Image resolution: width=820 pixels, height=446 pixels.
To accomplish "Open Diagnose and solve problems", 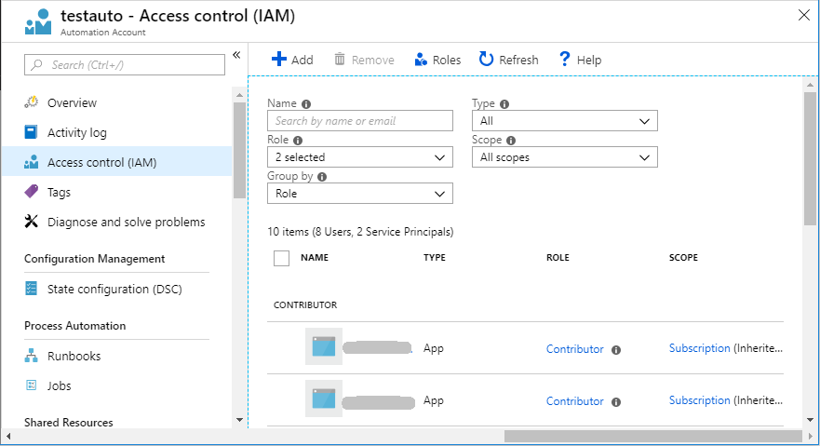I will coord(116,222).
